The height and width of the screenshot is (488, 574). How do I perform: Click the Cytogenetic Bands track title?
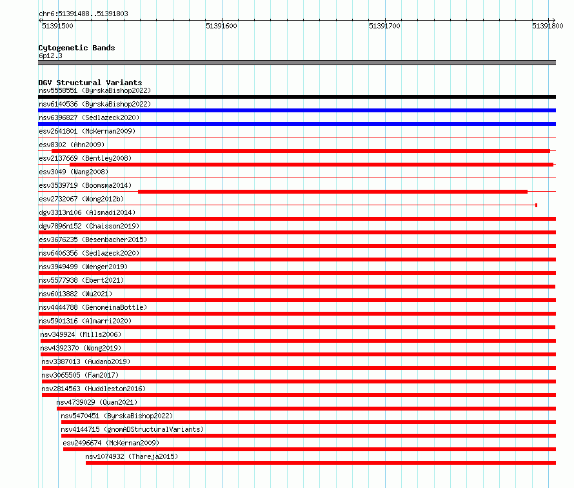point(77,48)
